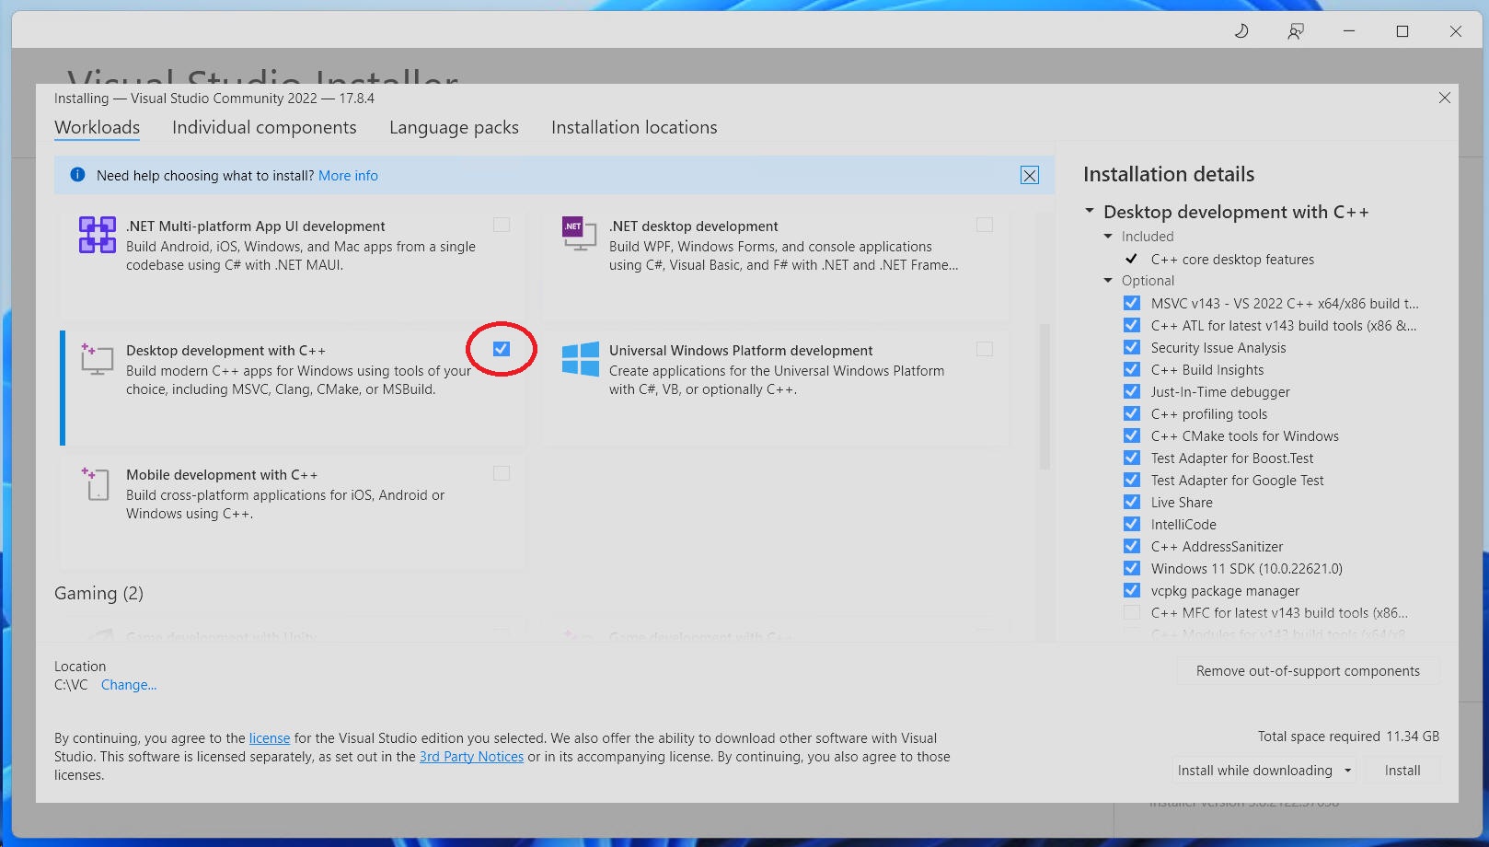1489x847 pixels.
Task: Uncheck C++ profiling tools option
Action: [1132, 413]
